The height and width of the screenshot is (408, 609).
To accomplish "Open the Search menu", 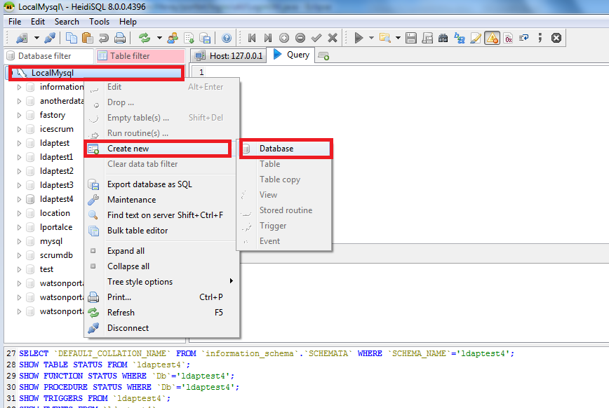I will pyautogui.click(x=67, y=22).
